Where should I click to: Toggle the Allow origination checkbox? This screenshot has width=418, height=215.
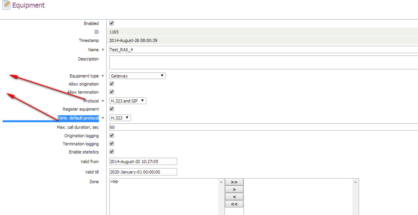click(112, 84)
